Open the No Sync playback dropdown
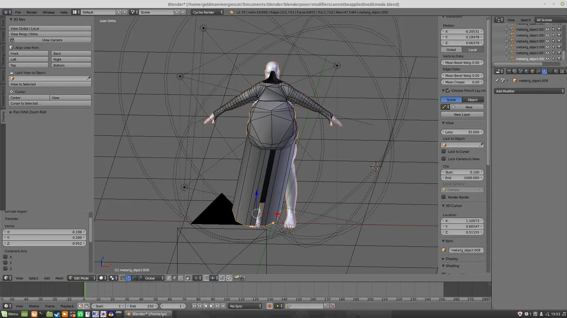 [x=246, y=306]
